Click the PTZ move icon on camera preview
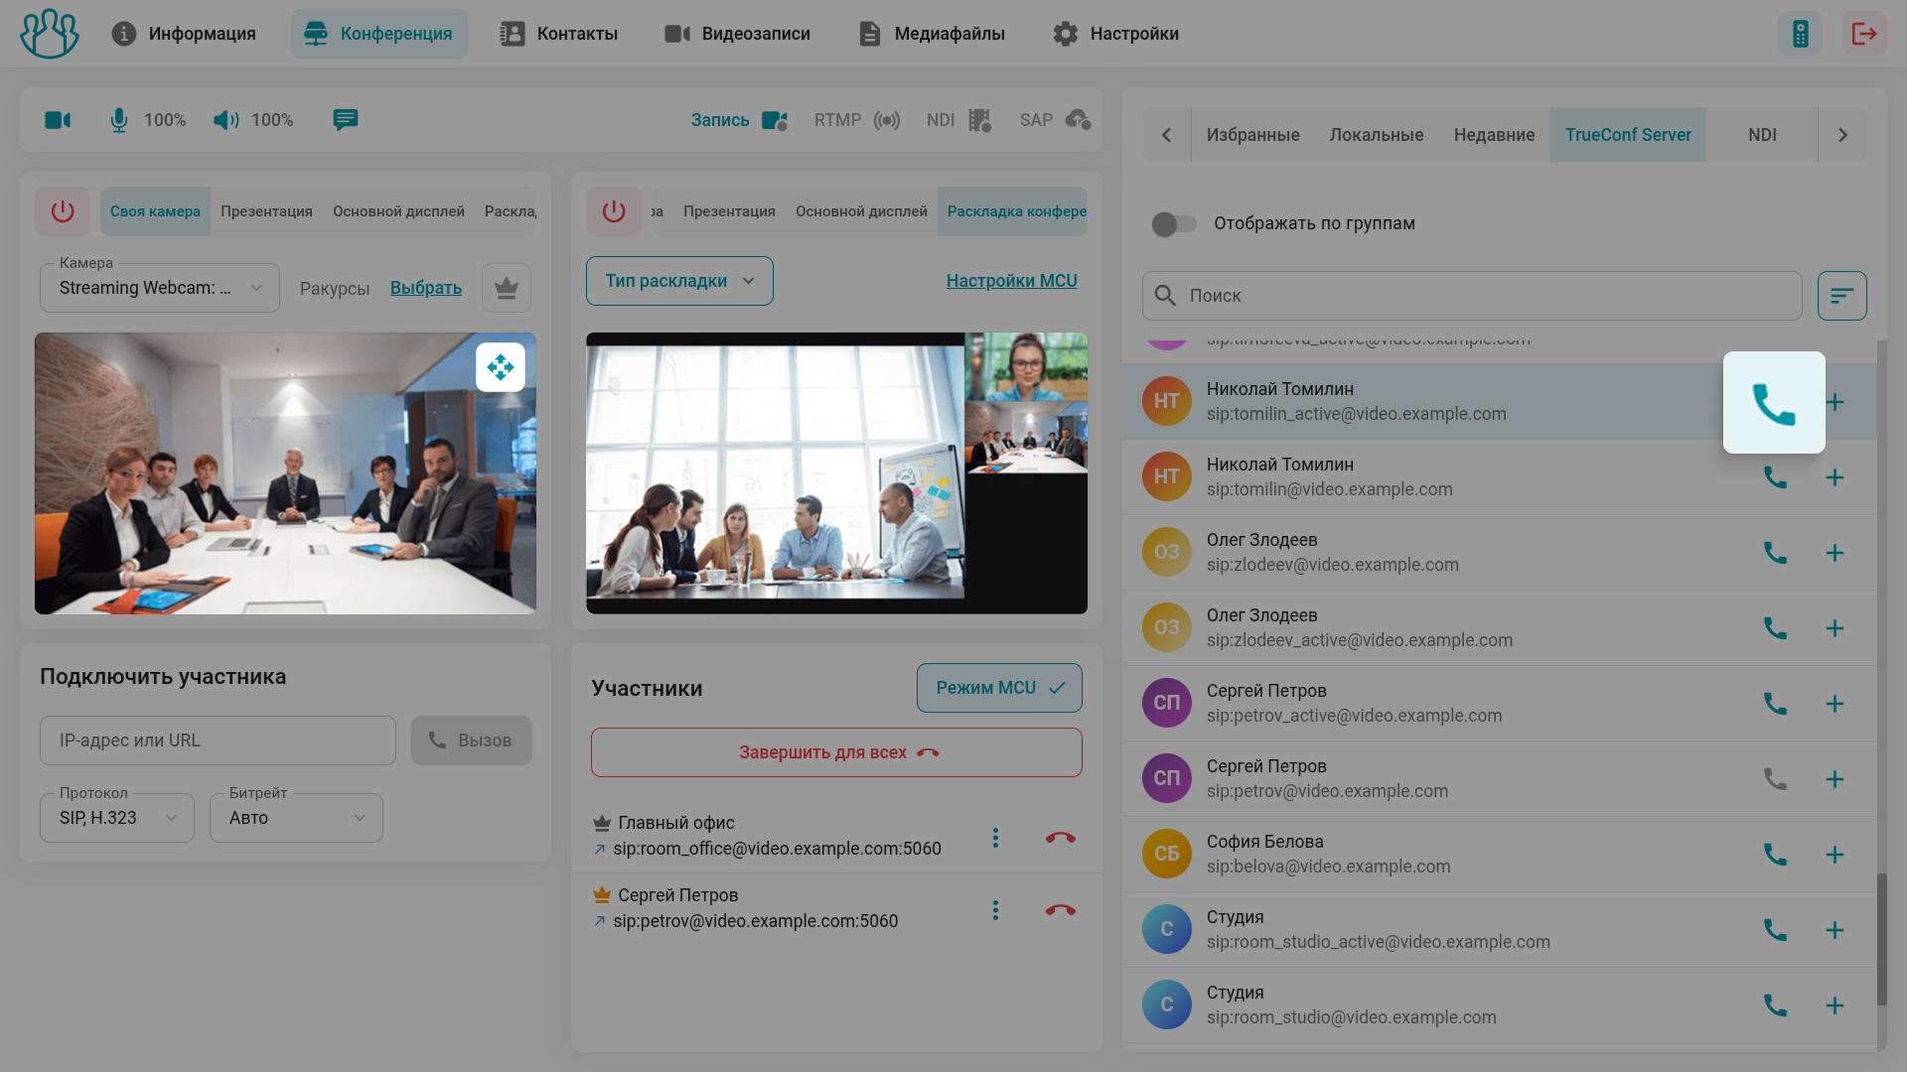Image resolution: width=1907 pixels, height=1072 pixels. tap(501, 367)
